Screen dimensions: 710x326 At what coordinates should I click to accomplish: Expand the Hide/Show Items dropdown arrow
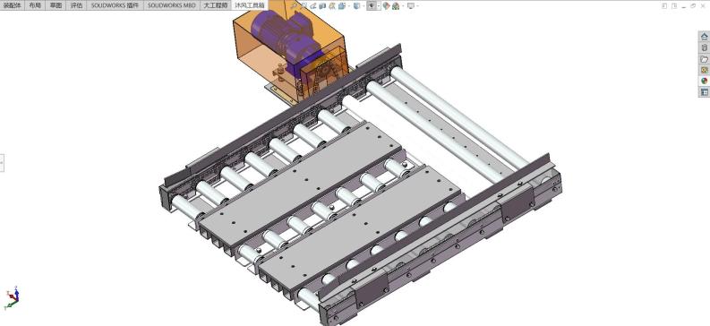[379, 6]
